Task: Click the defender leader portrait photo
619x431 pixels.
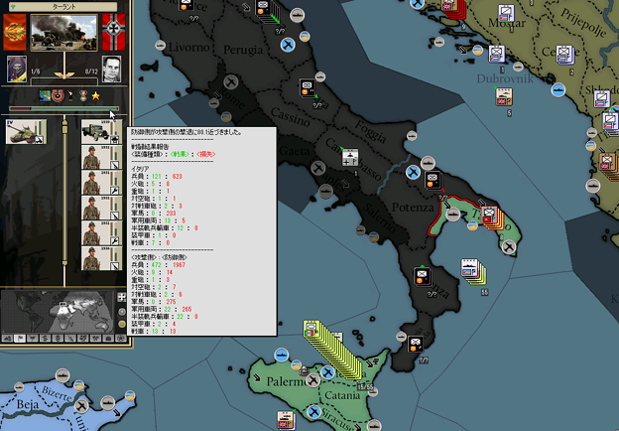Action: tap(112, 70)
